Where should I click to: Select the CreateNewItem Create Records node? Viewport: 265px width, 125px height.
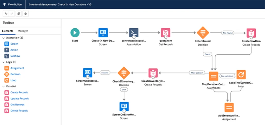point(251,33)
